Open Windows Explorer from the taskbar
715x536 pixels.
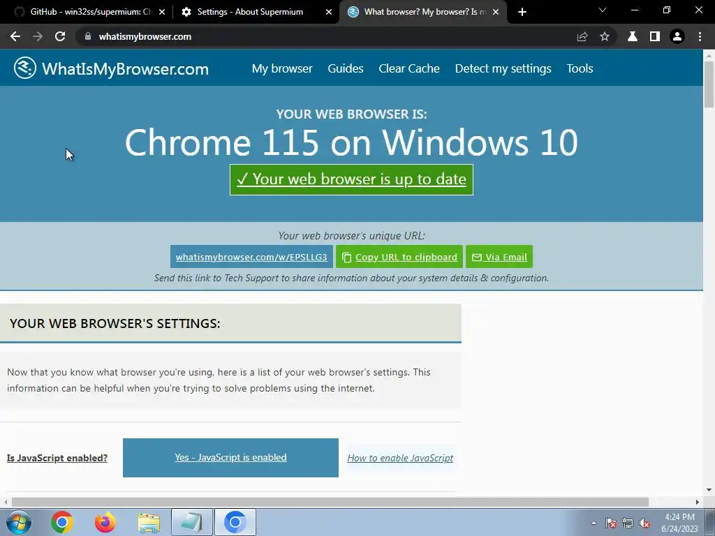click(149, 522)
